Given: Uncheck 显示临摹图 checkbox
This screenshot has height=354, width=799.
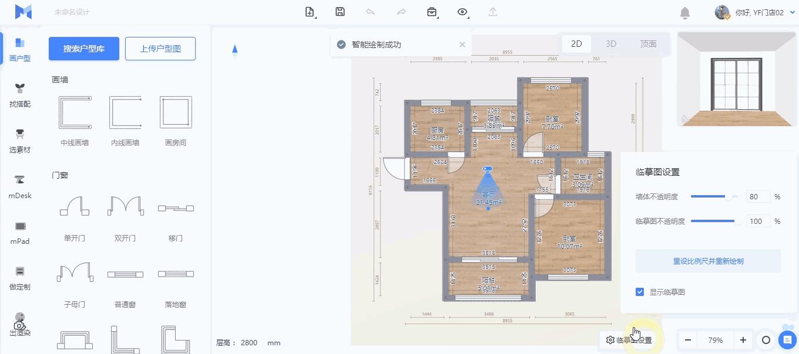Looking at the screenshot, I should (x=640, y=292).
